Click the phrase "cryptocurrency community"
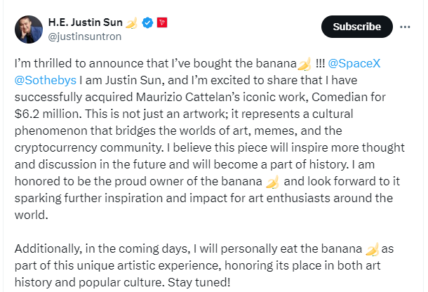The image size is (428, 292). point(88,148)
